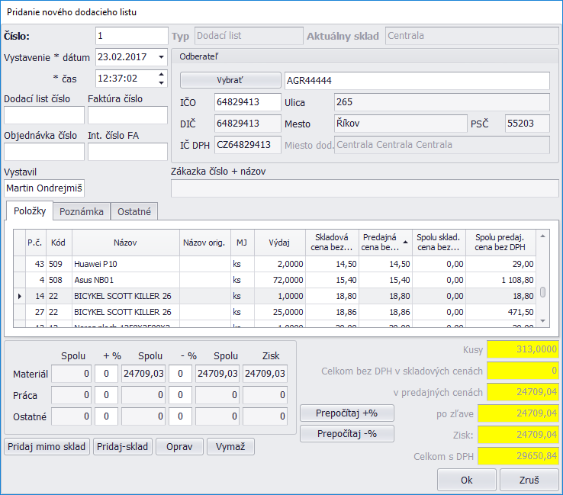Recalculate with the Prepočítaj -% button
Image resolution: width=563 pixels, height=495 pixels.
(x=348, y=433)
